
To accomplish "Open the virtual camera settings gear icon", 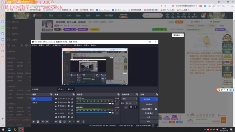I will tap(156, 109).
